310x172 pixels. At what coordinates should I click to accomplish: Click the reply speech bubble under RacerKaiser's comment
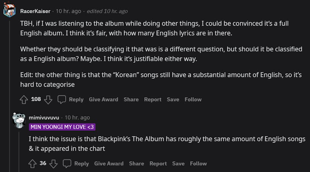(x=62, y=100)
